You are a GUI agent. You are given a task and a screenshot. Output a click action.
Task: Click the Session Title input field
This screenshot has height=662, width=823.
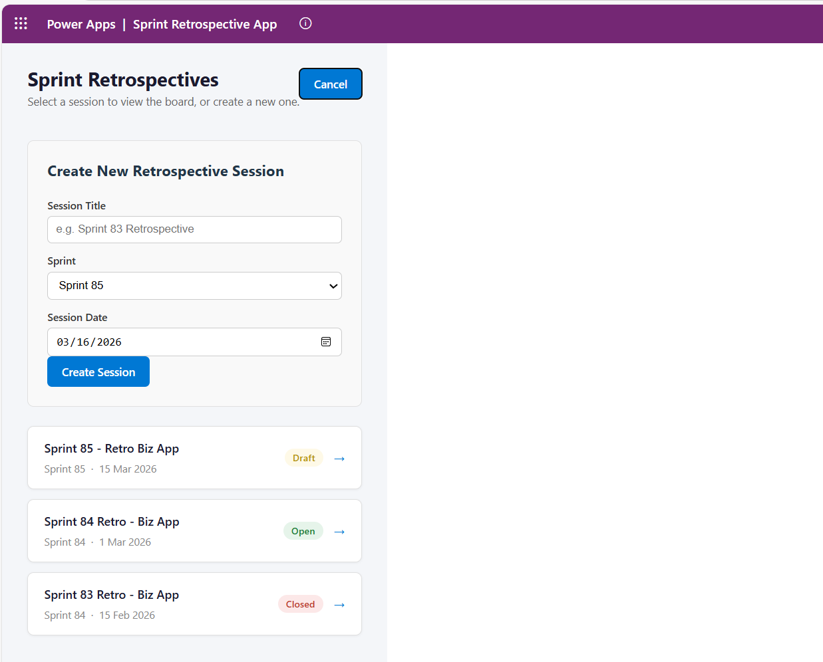(194, 229)
